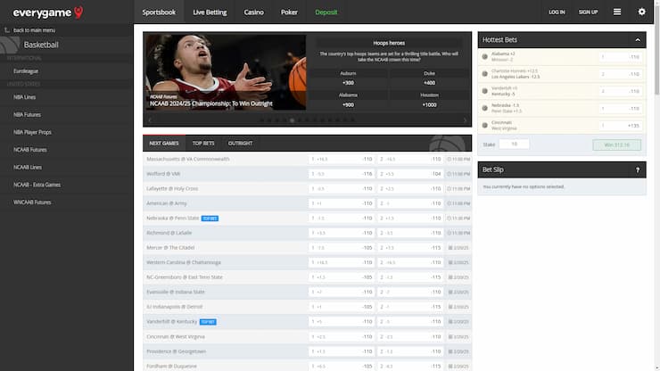Open Wofford @ VMI game
This screenshot has height=371, width=660.
click(163, 174)
